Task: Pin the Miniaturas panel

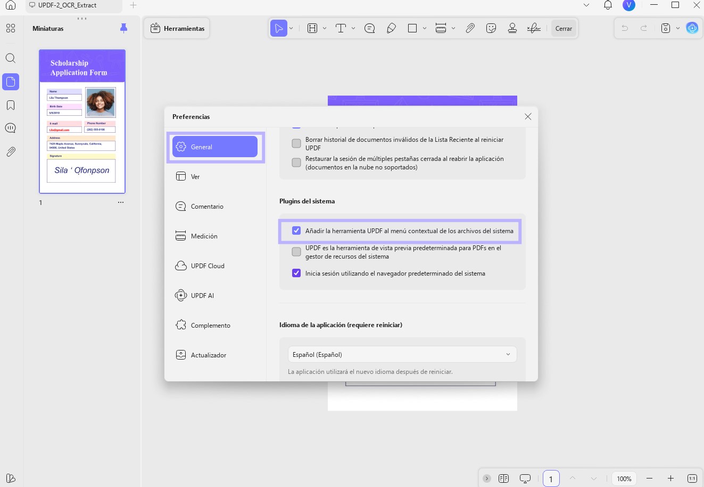Action: 124,28
